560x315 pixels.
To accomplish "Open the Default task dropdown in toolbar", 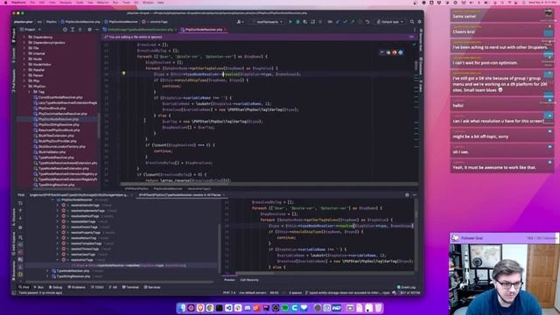I will 390,22.
